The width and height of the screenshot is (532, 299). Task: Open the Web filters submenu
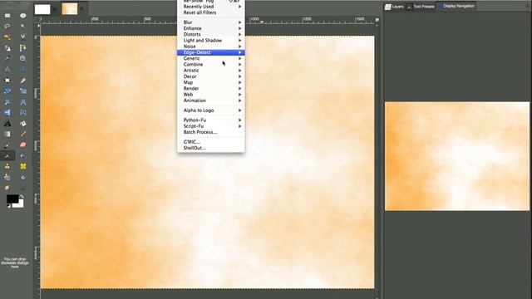click(x=210, y=95)
